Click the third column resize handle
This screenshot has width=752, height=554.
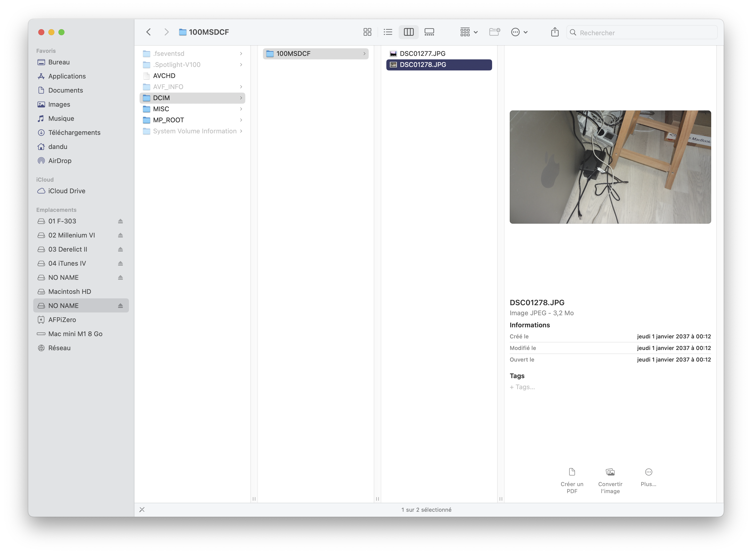coord(501,499)
